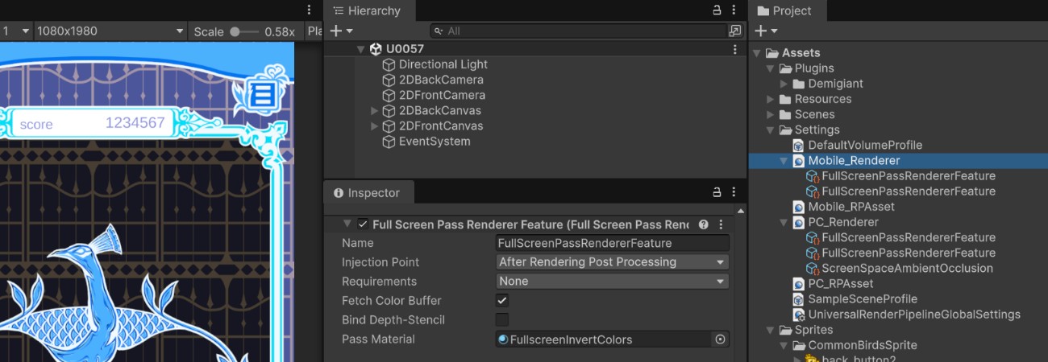Open the help icon for Full Screen Pass feature
This screenshot has height=362, width=1048.
pos(704,225)
